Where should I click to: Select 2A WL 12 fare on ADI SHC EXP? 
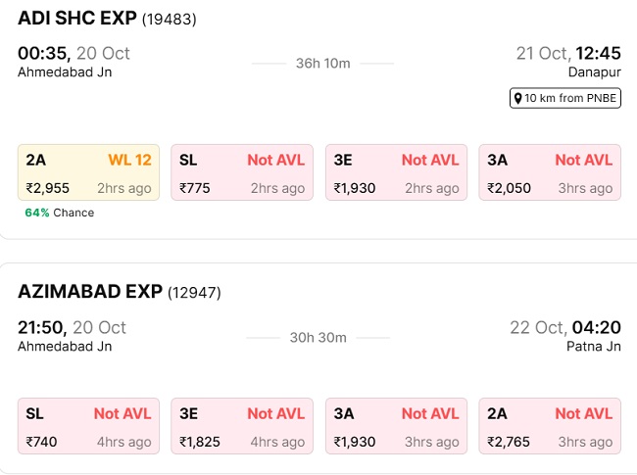(88, 173)
